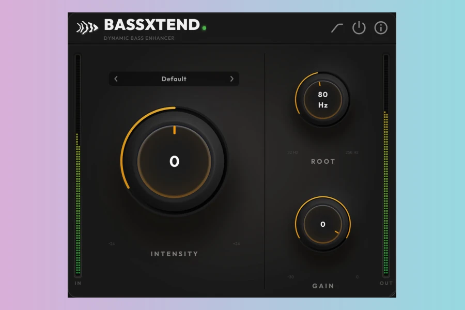Click the Gain knob showing 0

pos(322,224)
